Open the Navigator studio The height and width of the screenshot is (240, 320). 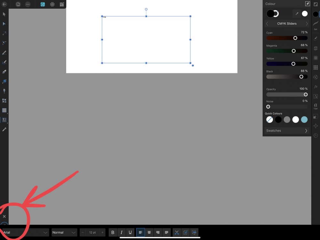tap(316, 126)
